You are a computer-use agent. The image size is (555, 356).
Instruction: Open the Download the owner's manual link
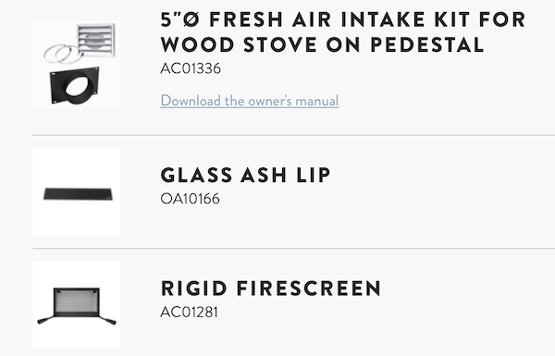coord(250,101)
